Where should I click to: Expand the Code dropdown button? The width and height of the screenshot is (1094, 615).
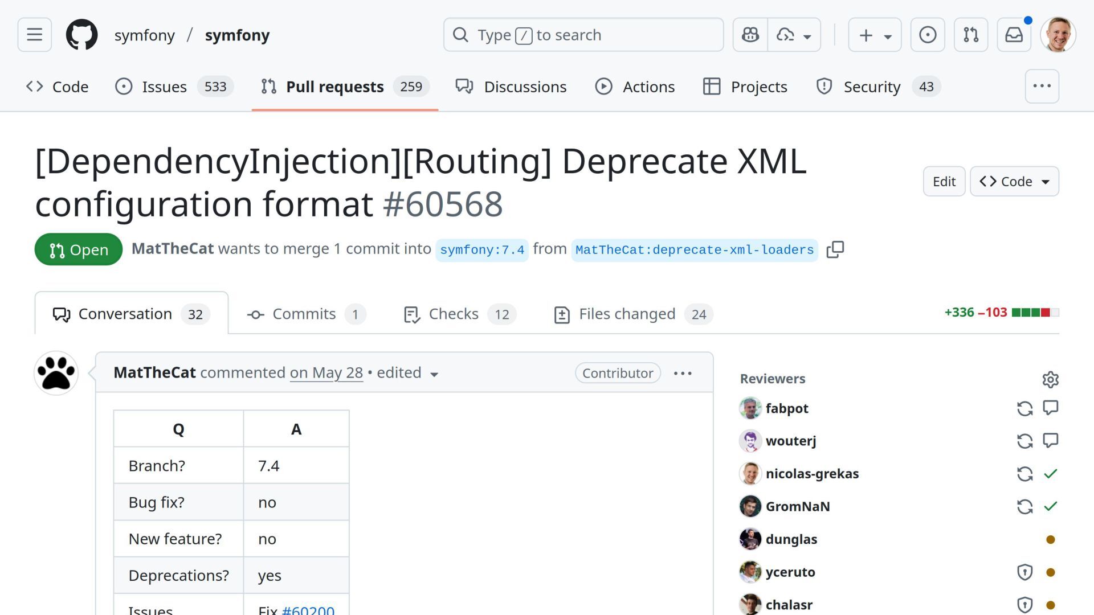pos(1014,182)
